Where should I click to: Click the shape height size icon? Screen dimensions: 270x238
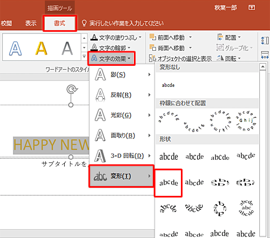[x=265, y=40]
